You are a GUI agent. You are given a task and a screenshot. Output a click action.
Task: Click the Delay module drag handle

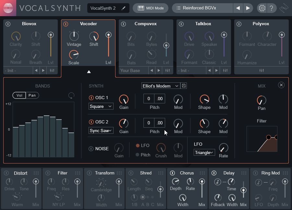[244, 173]
